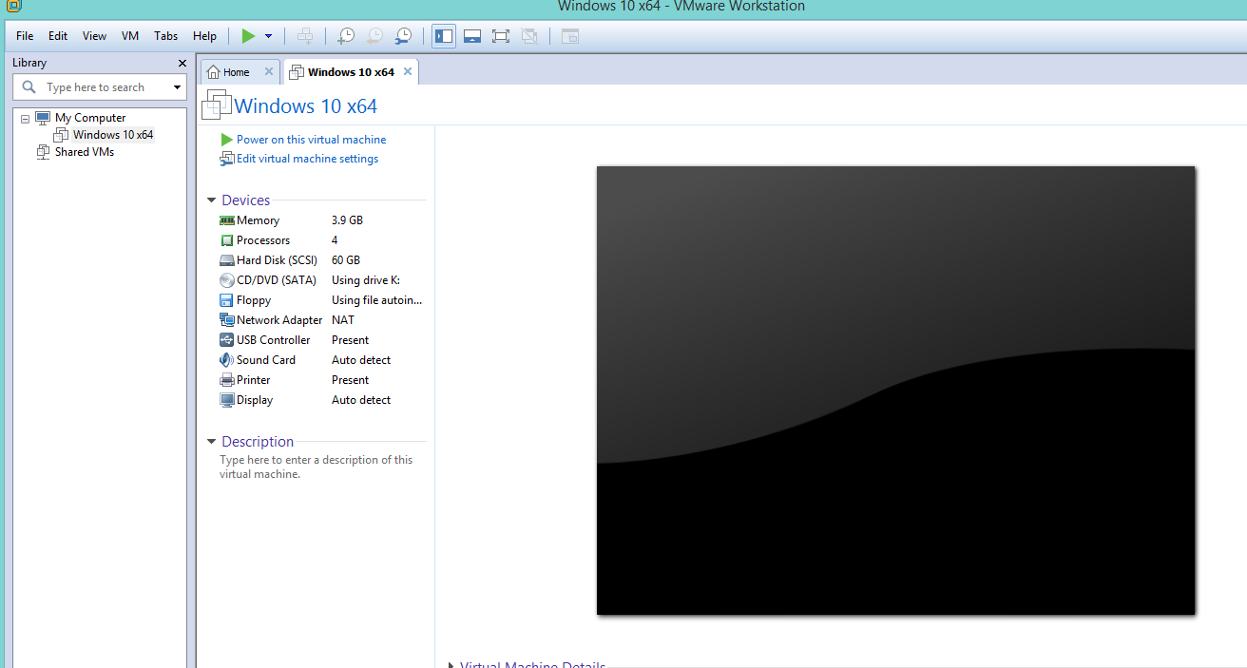Toggle the library sidebar view icon
1247x668 pixels.
444,36
